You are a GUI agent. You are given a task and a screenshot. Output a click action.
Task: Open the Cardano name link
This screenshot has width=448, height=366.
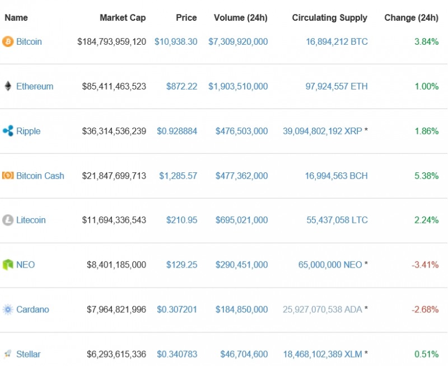32,309
